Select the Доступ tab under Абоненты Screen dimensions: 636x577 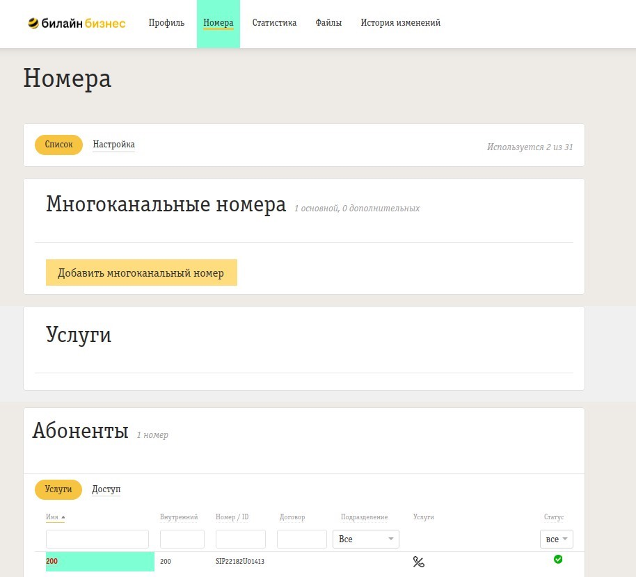coord(106,489)
